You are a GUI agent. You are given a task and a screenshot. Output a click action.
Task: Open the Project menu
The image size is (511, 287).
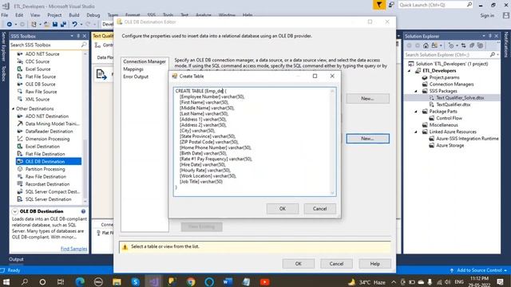click(54, 15)
